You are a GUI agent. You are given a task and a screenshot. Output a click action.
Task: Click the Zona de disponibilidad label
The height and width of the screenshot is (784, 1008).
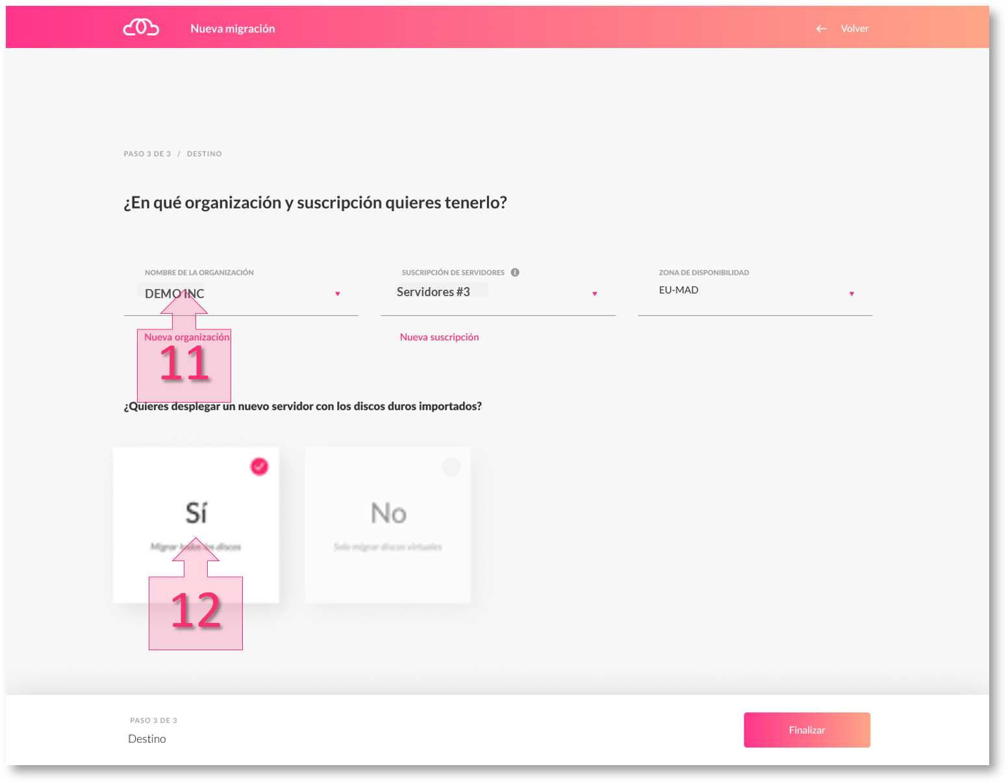tap(704, 273)
